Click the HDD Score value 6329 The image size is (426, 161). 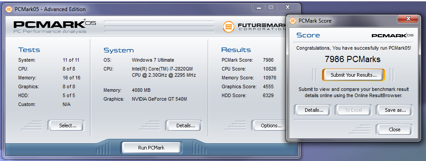pos(268,95)
